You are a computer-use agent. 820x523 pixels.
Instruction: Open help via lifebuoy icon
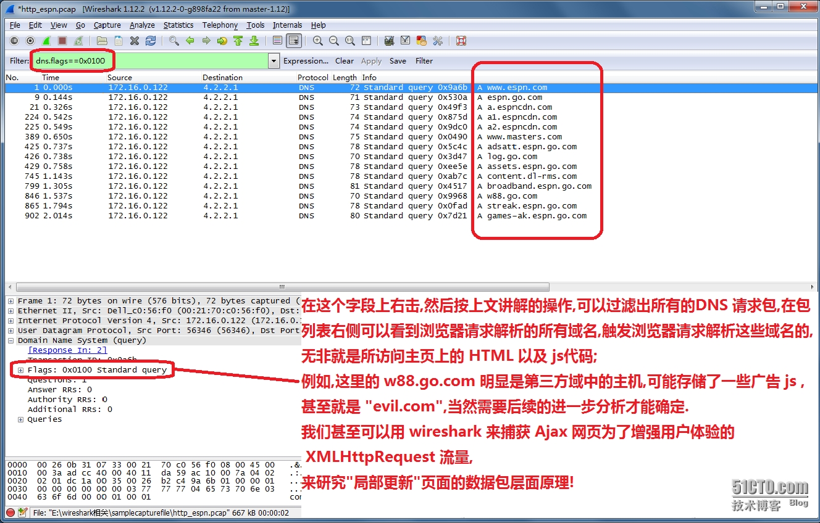461,41
